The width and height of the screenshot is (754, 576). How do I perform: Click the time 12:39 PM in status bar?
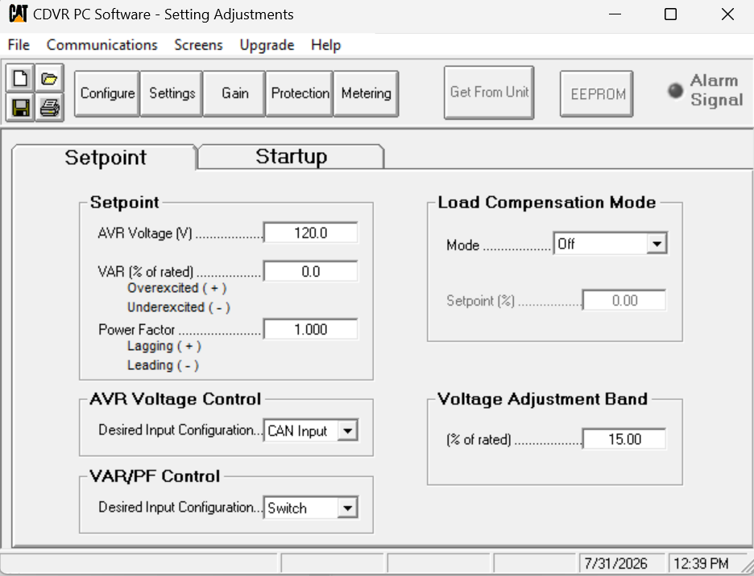click(701, 563)
